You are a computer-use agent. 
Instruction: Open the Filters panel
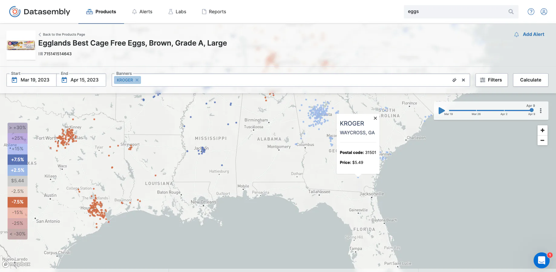492,80
